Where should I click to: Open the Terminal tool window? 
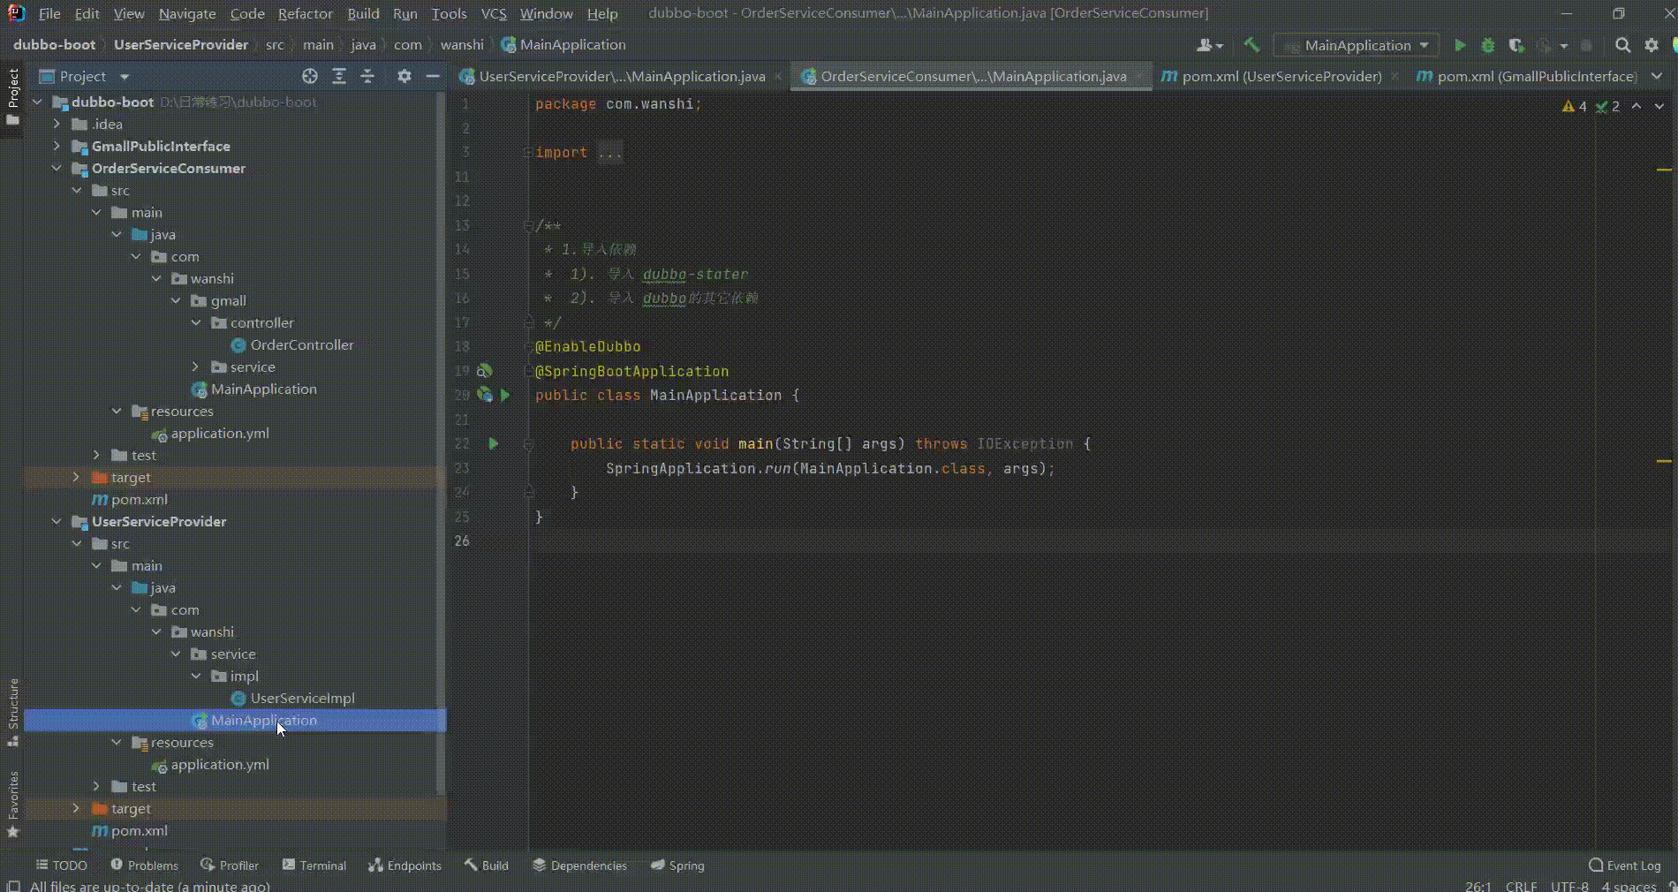[314, 866]
